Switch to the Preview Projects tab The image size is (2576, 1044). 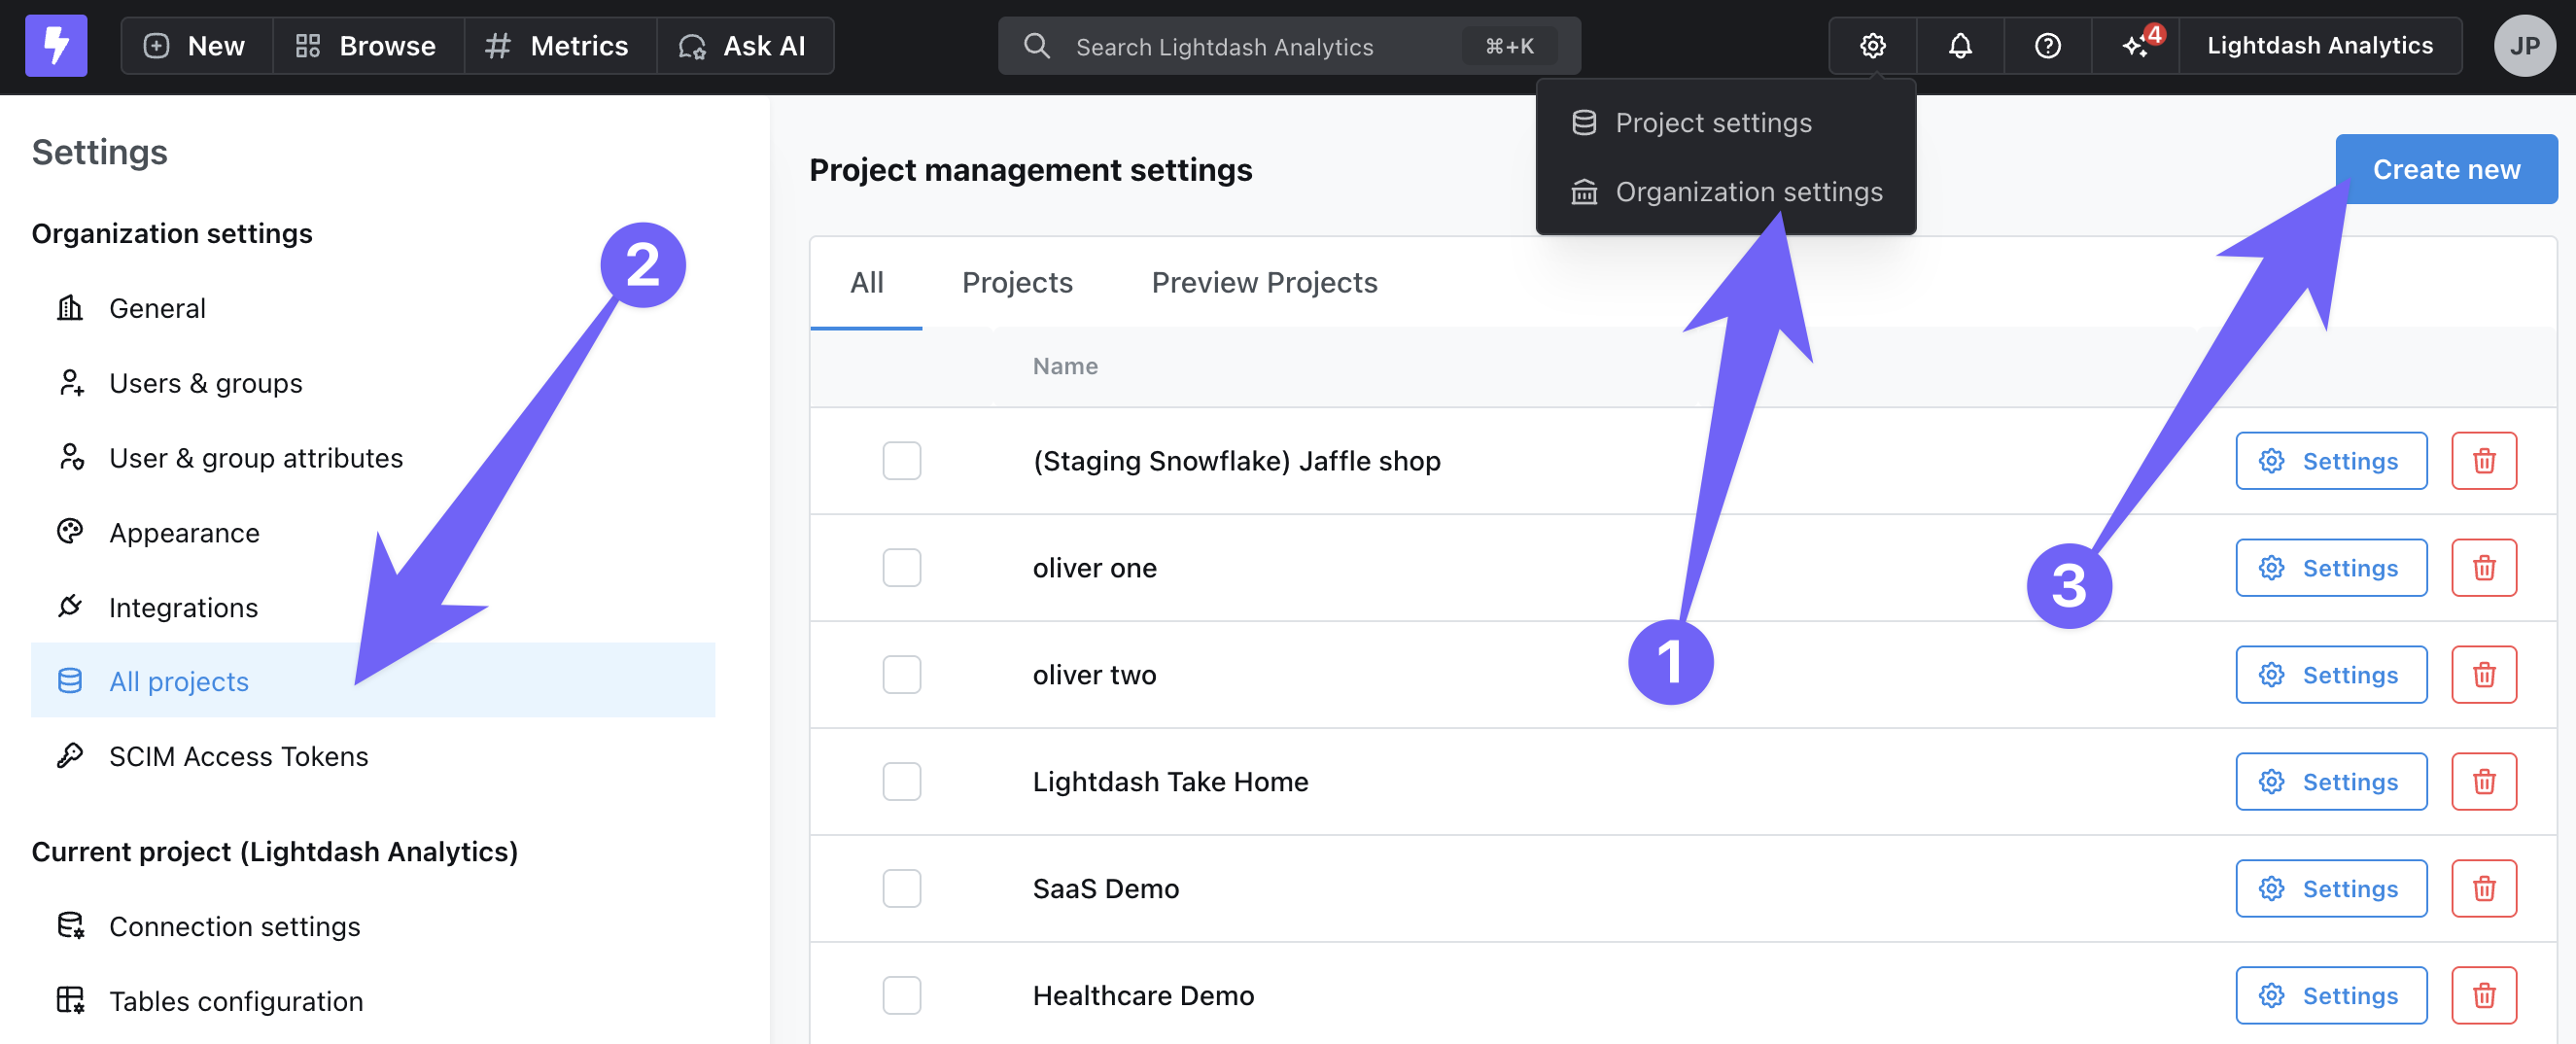click(1264, 283)
